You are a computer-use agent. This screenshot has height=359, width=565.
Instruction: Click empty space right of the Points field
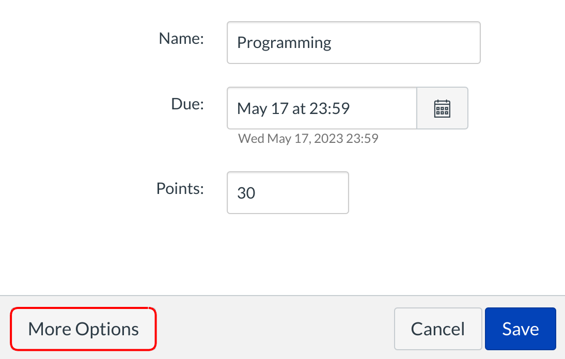point(439,193)
